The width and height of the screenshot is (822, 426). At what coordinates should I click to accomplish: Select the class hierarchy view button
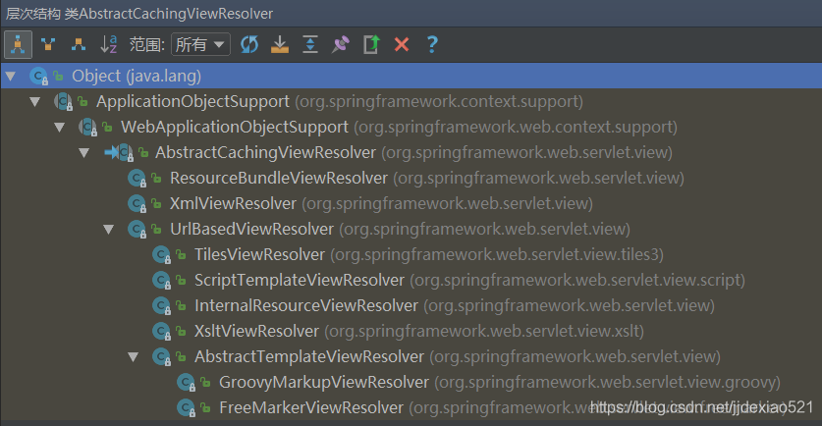coord(18,44)
